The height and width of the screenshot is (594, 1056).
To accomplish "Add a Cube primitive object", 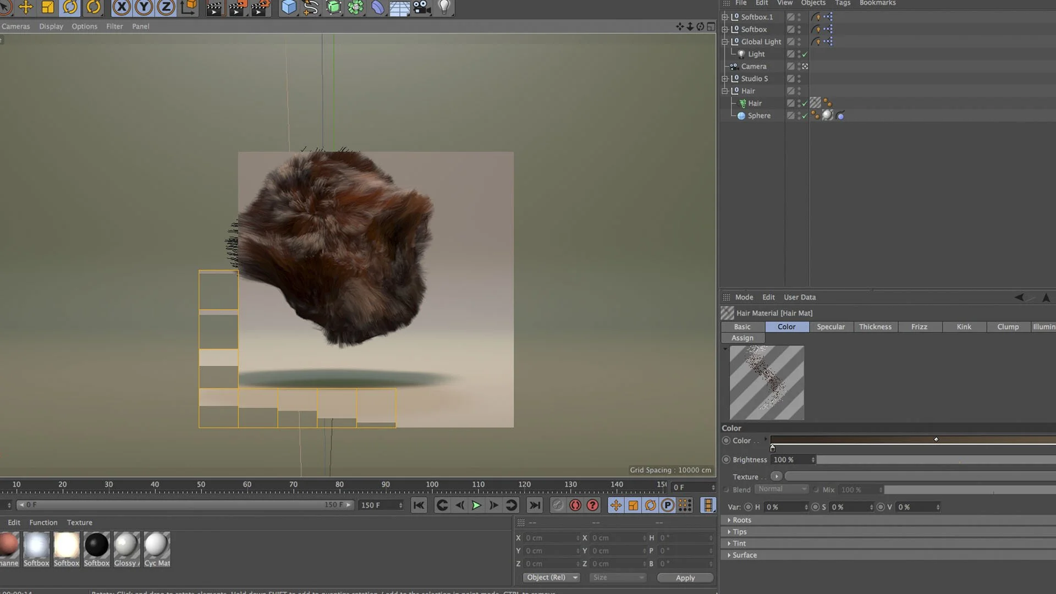I will point(289,7).
